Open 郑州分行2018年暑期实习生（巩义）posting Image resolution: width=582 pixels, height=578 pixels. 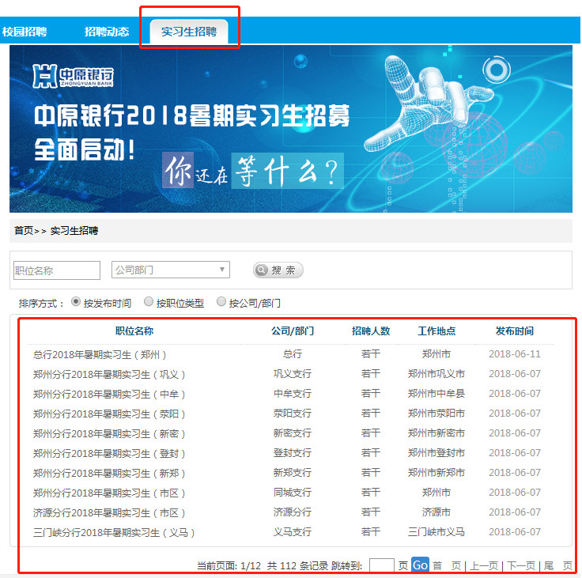click(x=109, y=374)
